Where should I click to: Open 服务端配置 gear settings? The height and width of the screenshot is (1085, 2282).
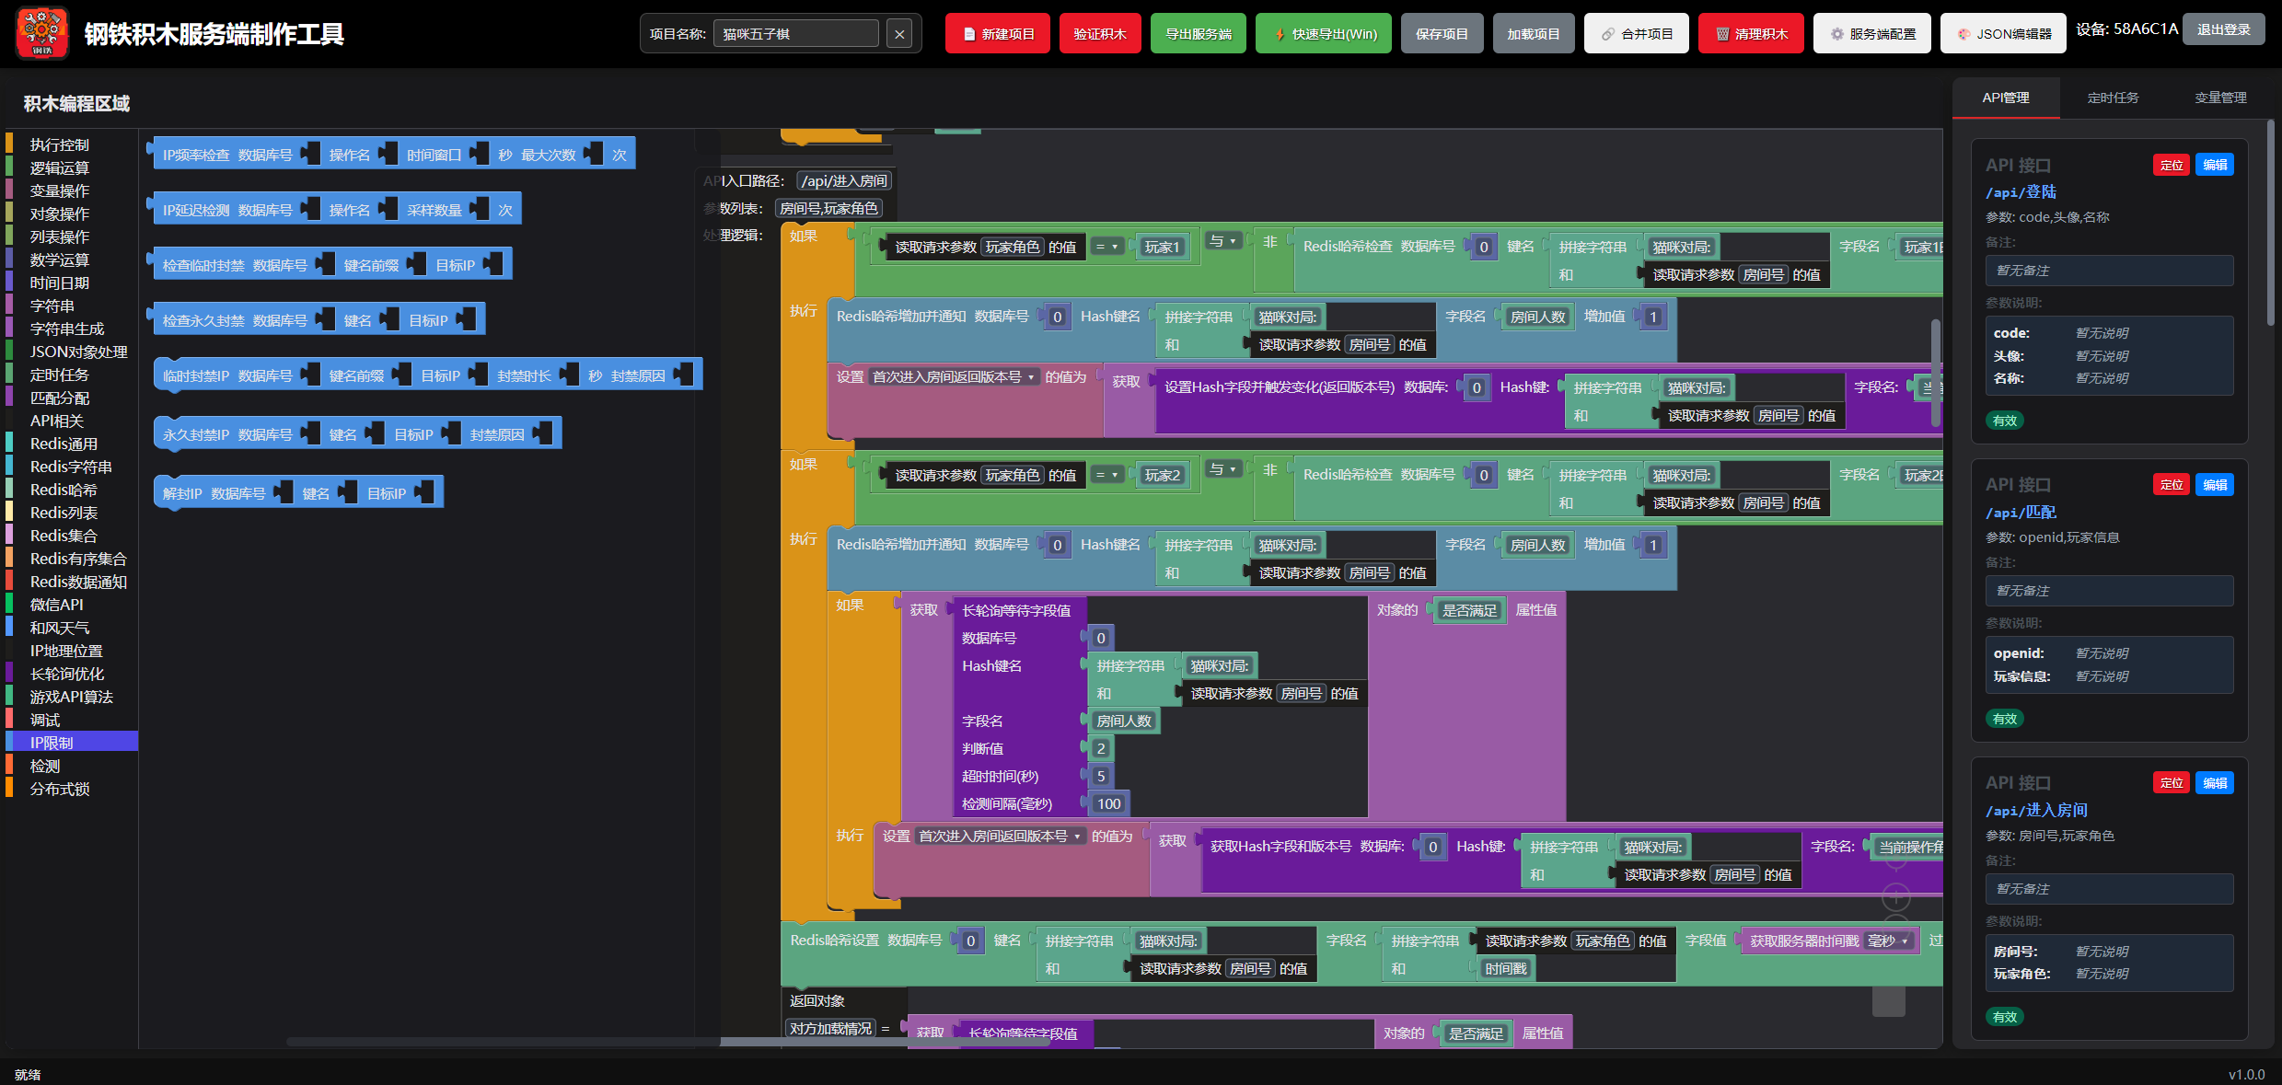pos(1871,34)
